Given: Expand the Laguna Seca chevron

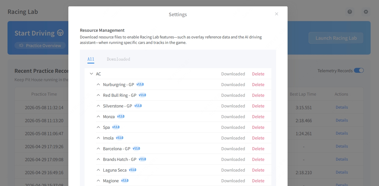Looking at the screenshot, I should (x=98, y=170).
